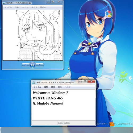133x133 pixels.
Task: Click Notepad title bar notepad icon
Action: tap(33, 82)
